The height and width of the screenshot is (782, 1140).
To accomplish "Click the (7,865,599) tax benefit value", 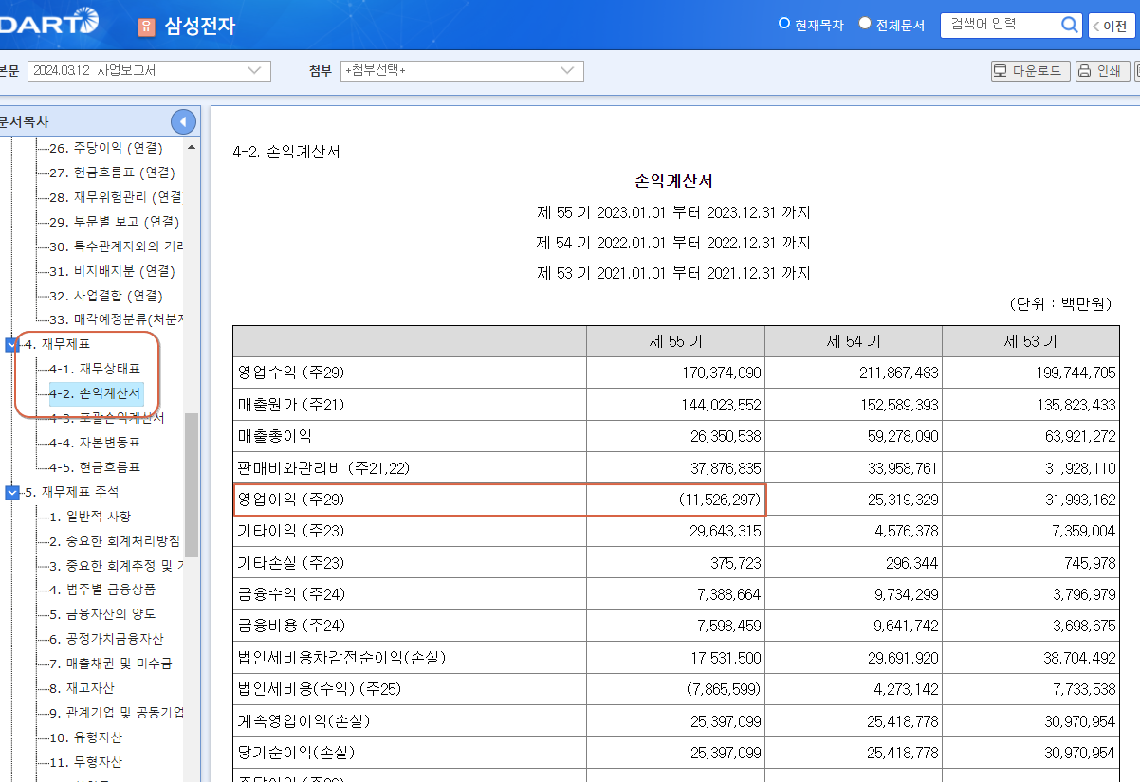I will (x=724, y=689).
